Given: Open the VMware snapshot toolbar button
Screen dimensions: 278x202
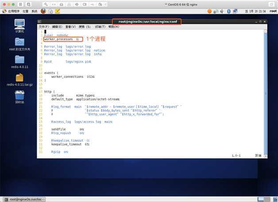Looking at the screenshot, I should tap(28, 4).
